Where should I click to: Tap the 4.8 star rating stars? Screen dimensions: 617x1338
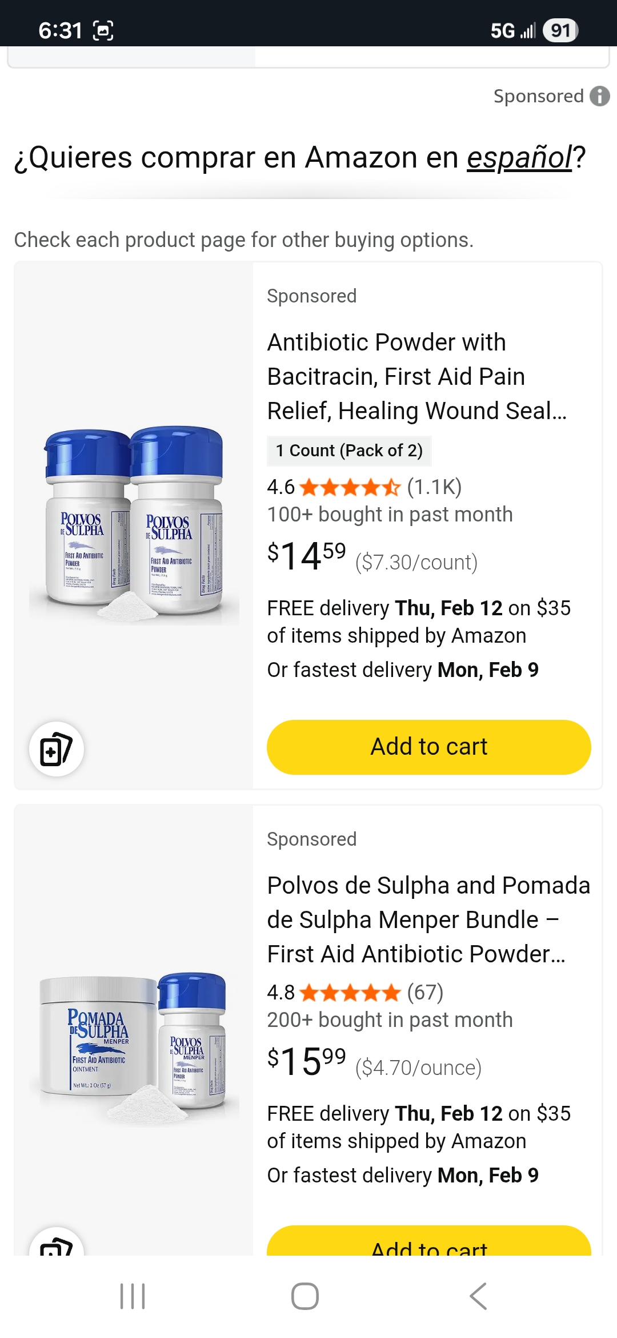(350, 993)
